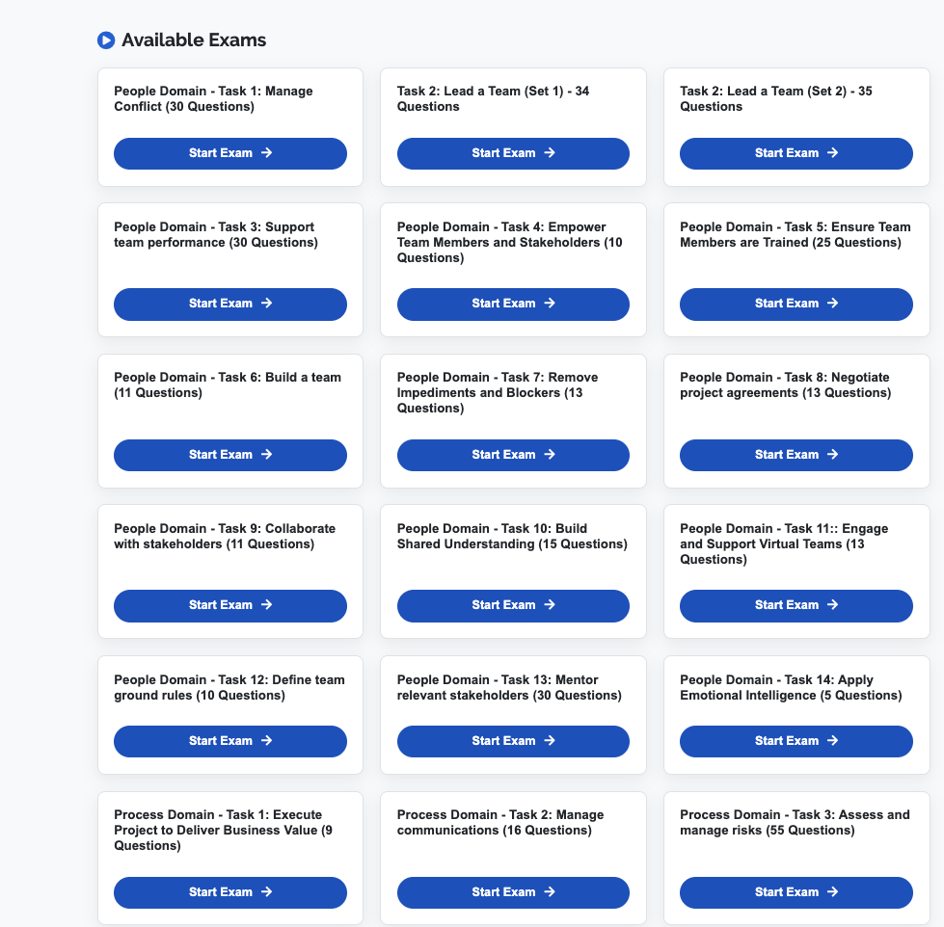Click arrow icon on Define team ground rules
Viewport: 944px width, 927px height.
[267, 741]
